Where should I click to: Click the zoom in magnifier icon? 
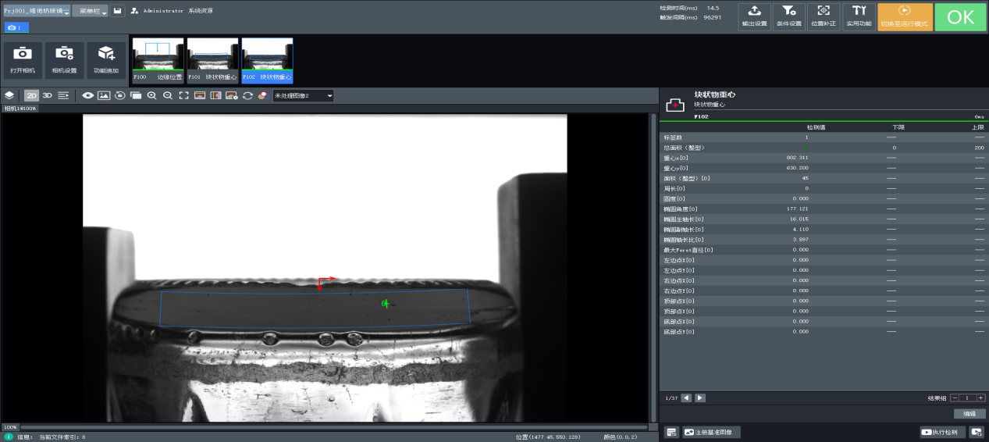point(151,95)
